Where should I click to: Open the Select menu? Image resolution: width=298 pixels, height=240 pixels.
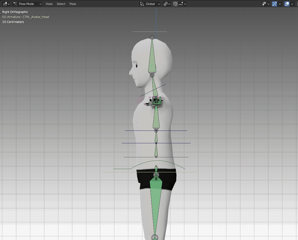61,4
